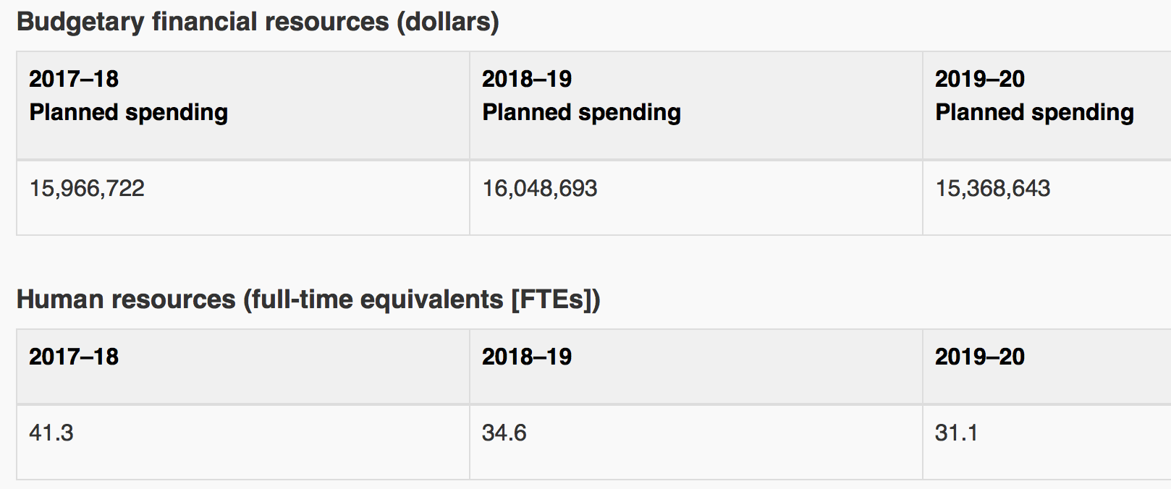This screenshot has height=489, width=1171.
Task: Select the 2018–19 header in Human resources table
Action: click(x=527, y=357)
